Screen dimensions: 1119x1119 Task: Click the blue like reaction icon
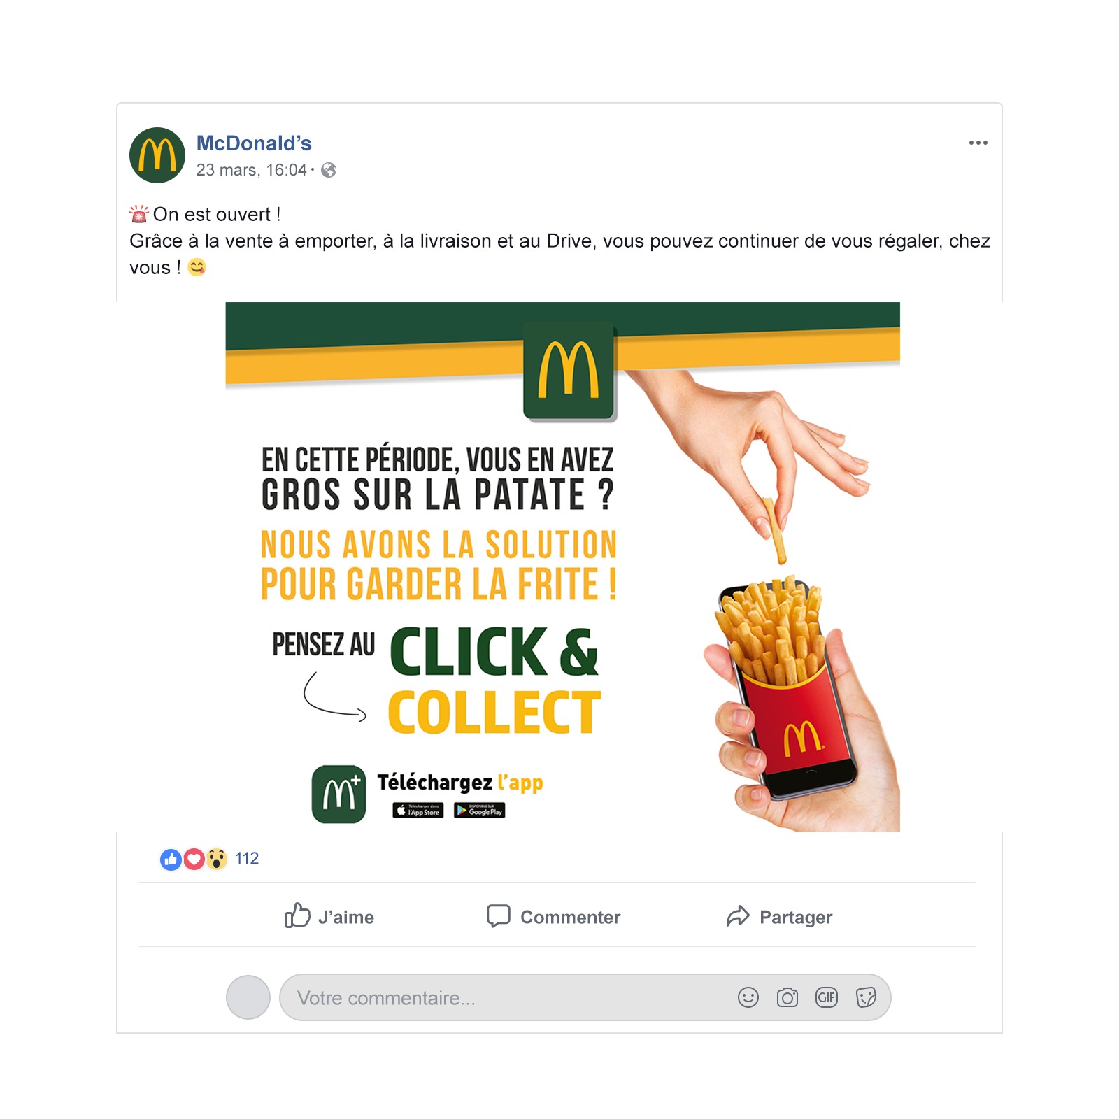(171, 859)
